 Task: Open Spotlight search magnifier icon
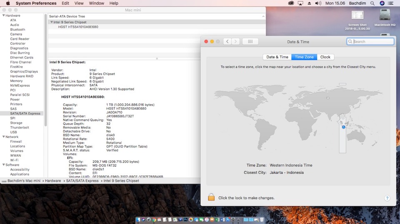tap(372, 3)
